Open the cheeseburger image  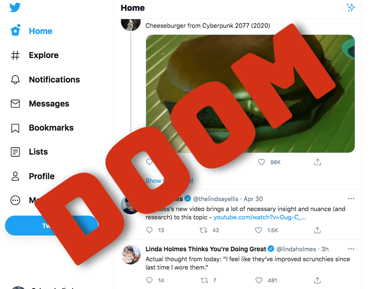(250, 94)
